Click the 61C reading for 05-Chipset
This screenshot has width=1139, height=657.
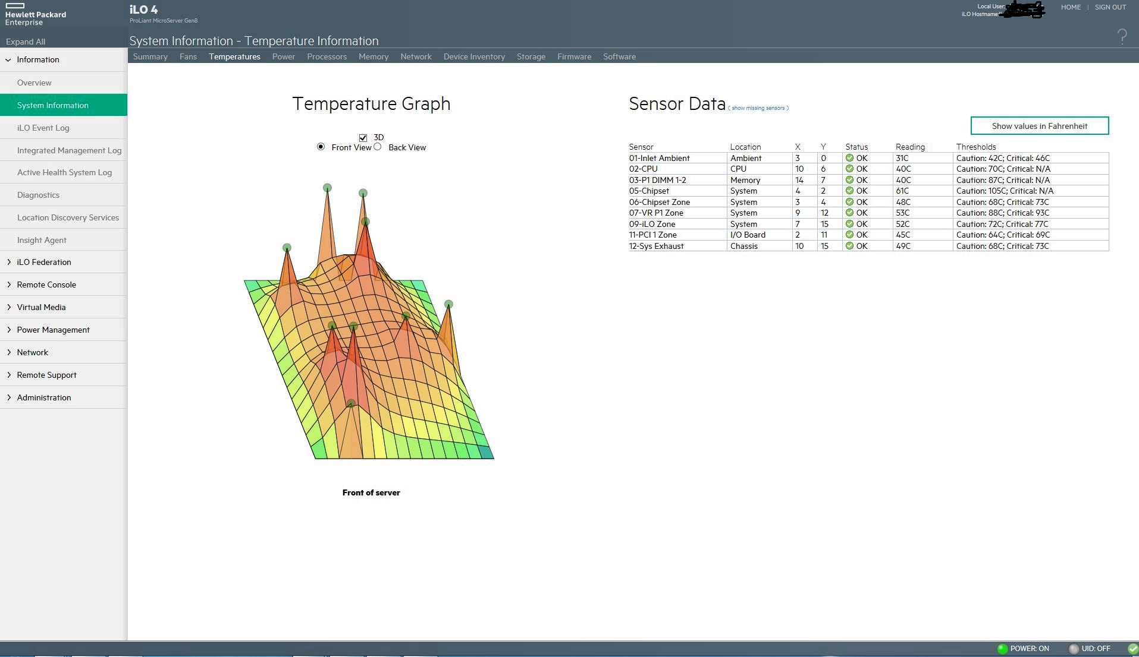pyautogui.click(x=902, y=191)
